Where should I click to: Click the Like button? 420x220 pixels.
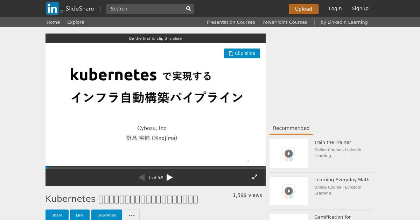pyautogui.click(x=80, y=215)
